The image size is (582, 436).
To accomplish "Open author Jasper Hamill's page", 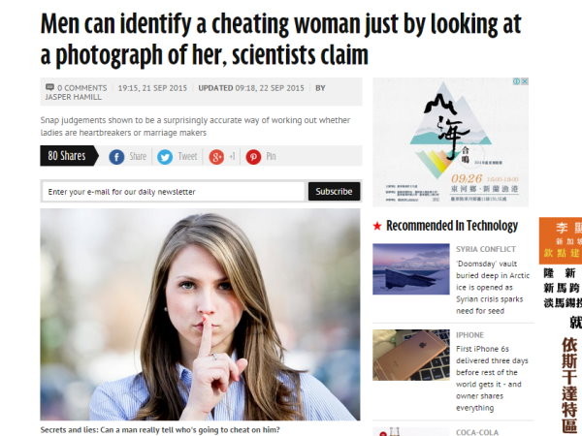I will coord(73,97).
